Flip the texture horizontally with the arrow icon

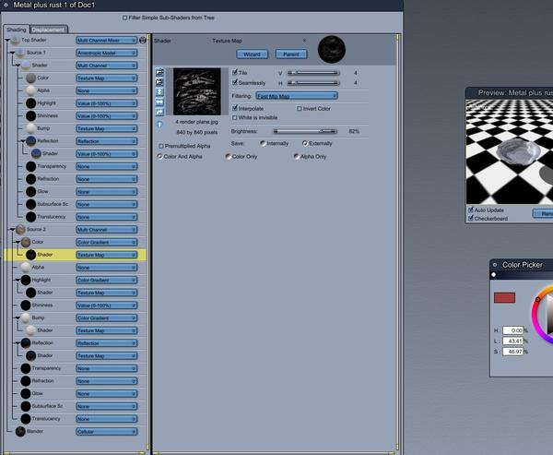click(159, 102)
